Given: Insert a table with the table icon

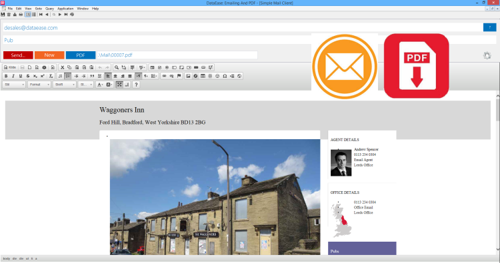Looking at the screenshot, I should pos(203,76).
